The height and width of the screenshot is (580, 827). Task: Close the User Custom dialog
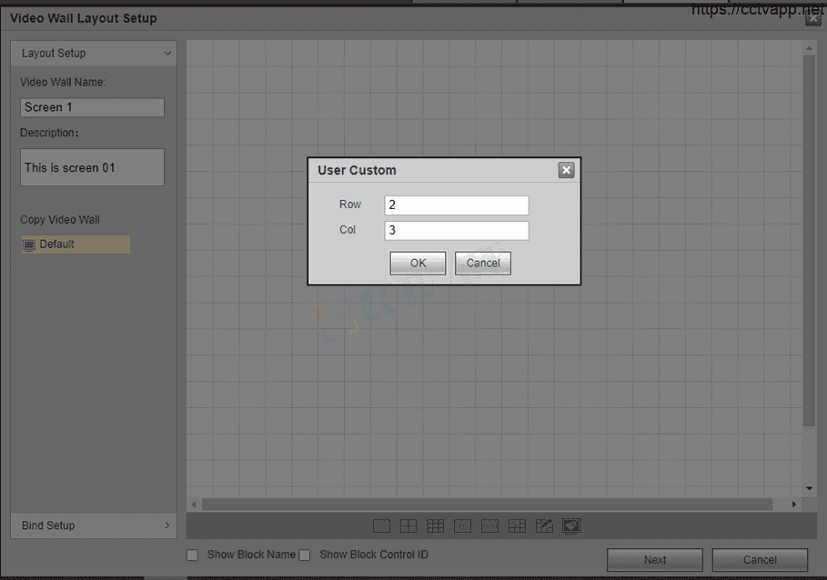[566, 170]
